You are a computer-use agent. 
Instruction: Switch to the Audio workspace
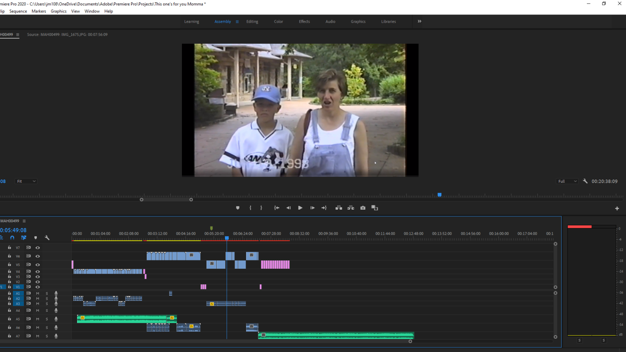(x=331, y=22)
